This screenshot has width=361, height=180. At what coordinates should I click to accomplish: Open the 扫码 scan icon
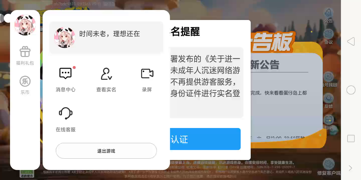(x=328, y=120)
